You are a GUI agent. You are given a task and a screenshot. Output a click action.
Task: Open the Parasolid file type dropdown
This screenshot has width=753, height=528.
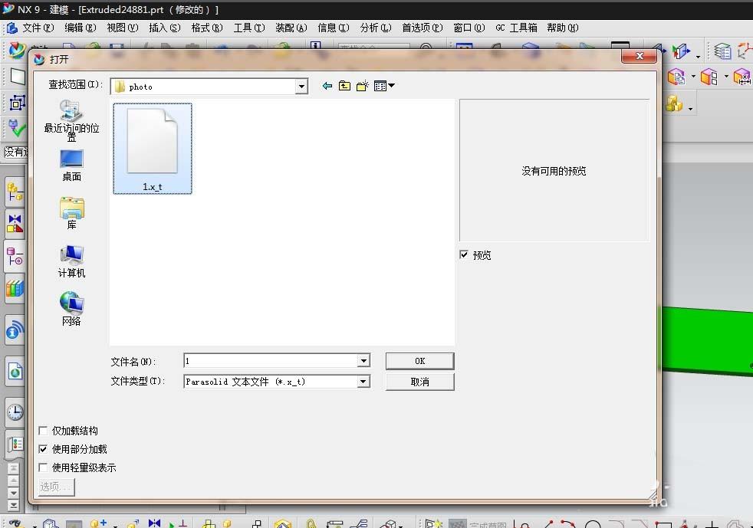click(363, 382)
